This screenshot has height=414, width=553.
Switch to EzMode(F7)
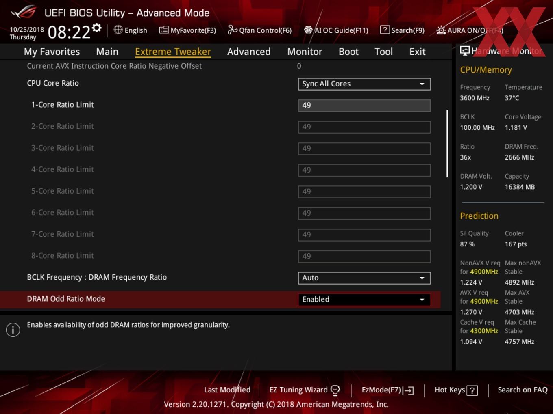[x=388, y=390]
